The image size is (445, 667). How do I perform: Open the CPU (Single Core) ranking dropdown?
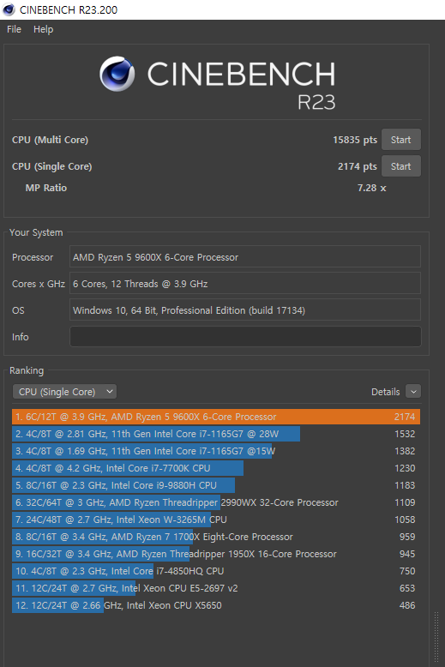tap(64, 391)
